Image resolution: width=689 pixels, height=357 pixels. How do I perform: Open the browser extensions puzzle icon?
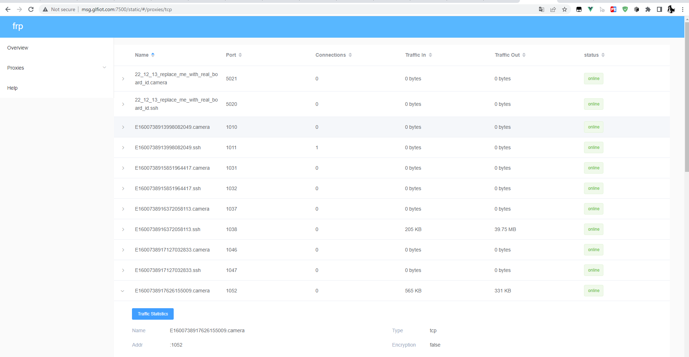click(x=648, y=9)
